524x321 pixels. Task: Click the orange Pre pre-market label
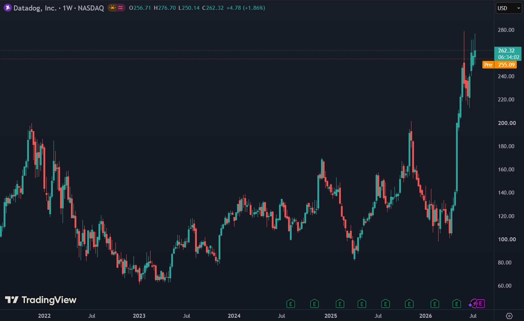coord(488,65)
